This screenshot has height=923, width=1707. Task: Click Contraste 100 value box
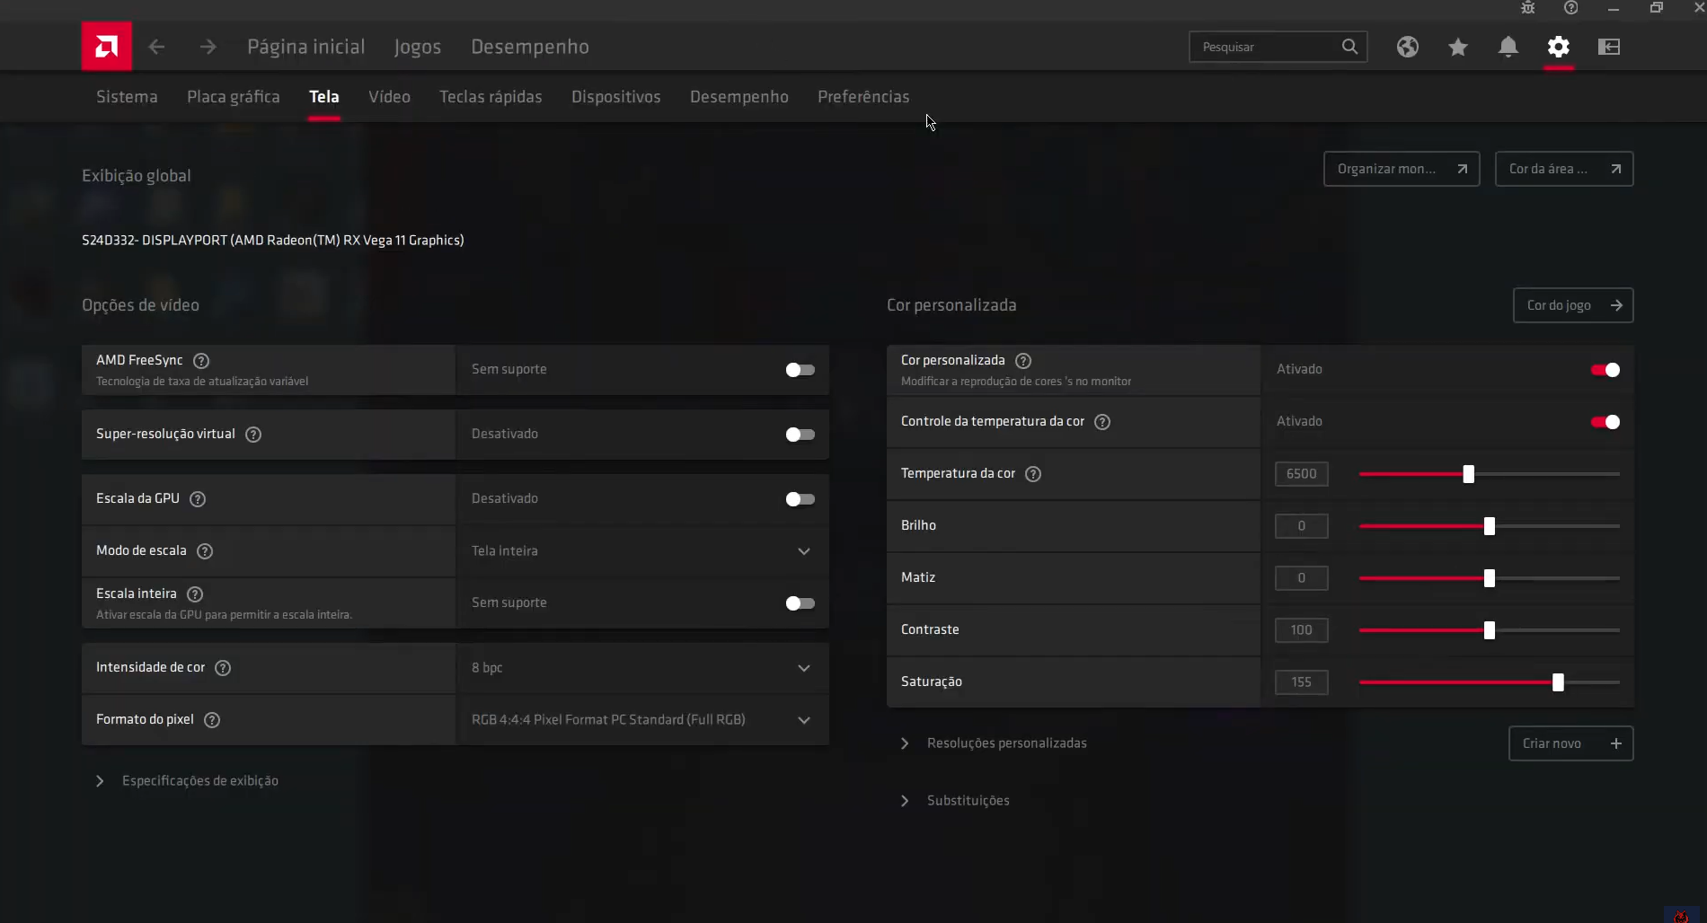click(1301, 630)
